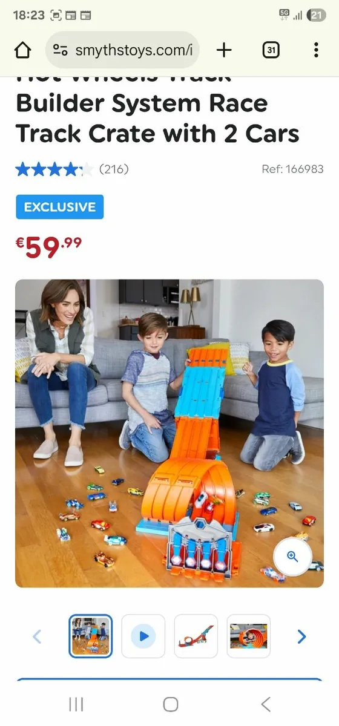Show next thumbnails with right arrow

pyautogui.click(x=301, y=636)
